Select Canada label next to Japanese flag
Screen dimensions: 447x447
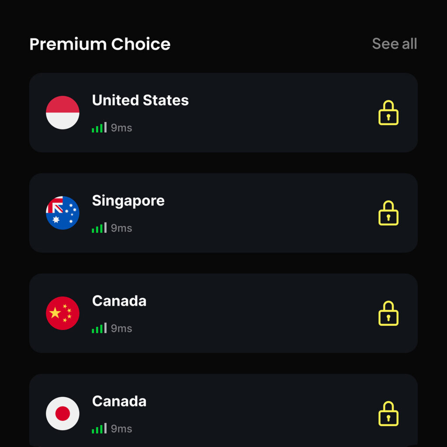tap(119, 402)
